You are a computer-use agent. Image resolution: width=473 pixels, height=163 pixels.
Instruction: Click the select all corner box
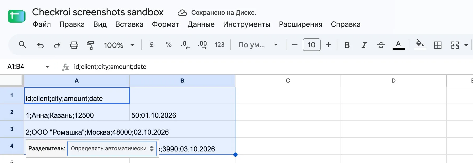tap(11, 80)
